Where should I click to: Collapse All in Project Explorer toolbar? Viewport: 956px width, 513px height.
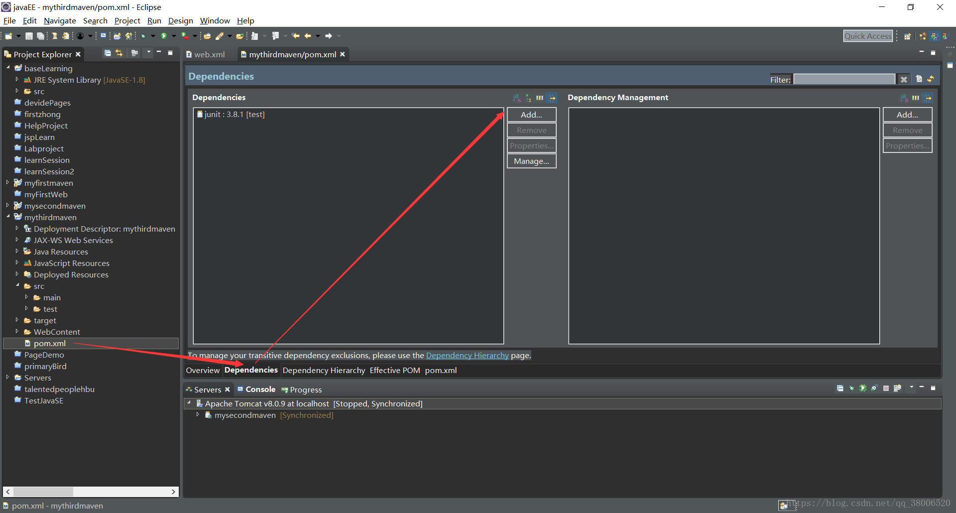[x=108, y=53]
